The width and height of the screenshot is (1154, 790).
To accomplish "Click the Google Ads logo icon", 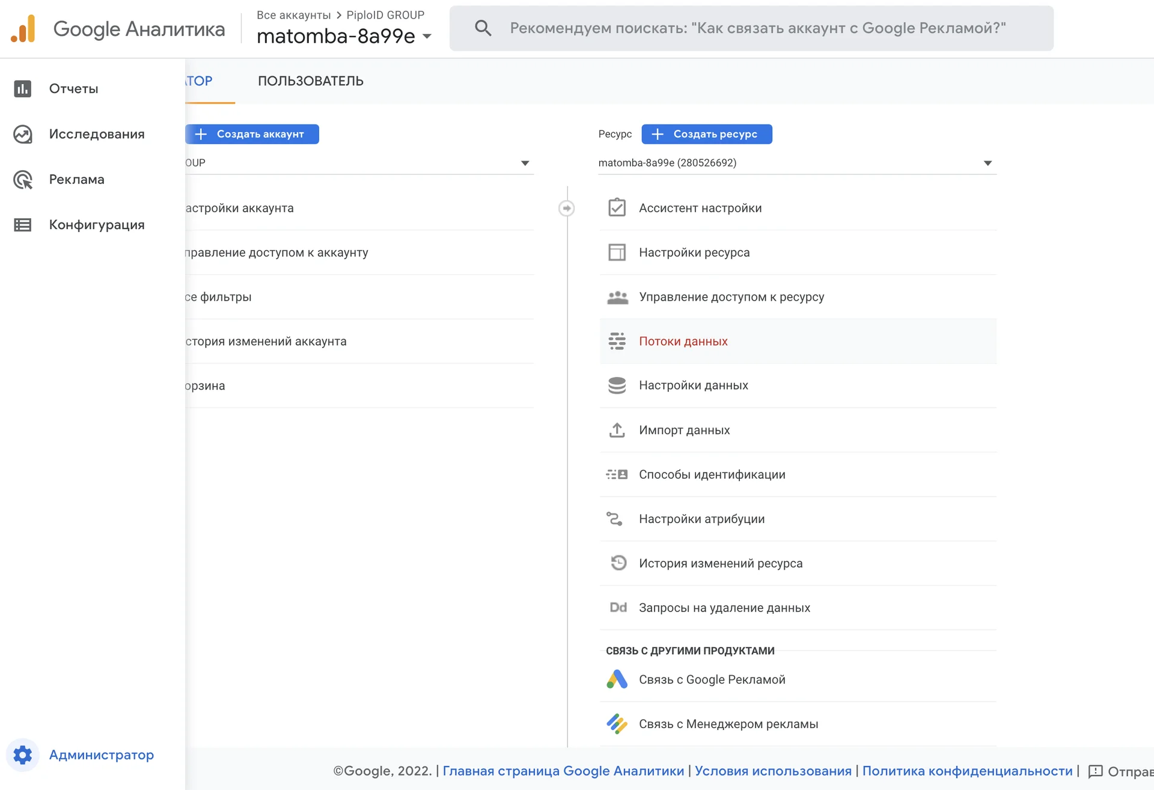I will (x=617, y=679).
